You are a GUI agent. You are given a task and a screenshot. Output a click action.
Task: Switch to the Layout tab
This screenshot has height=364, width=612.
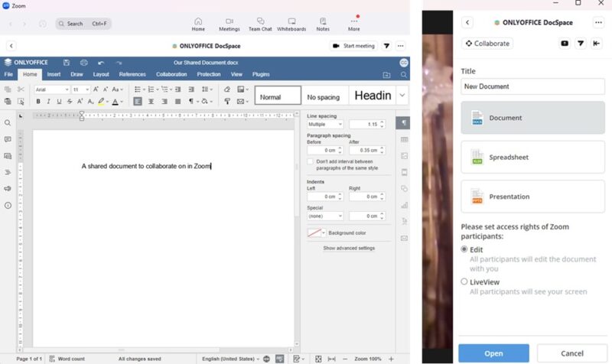click(101, 74)
